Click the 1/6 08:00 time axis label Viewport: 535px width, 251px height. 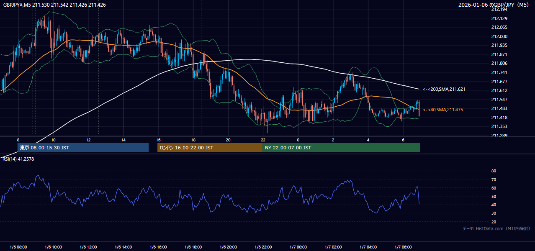point(18,247)
